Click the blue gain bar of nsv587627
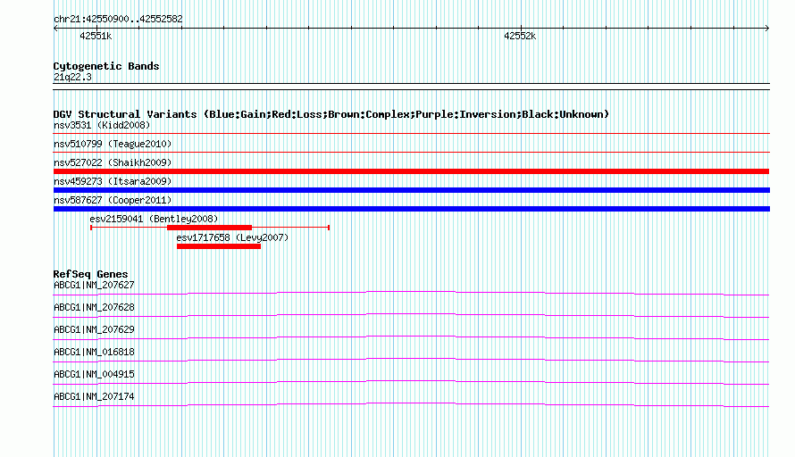 pyautogui.click(x=411, y=209)
